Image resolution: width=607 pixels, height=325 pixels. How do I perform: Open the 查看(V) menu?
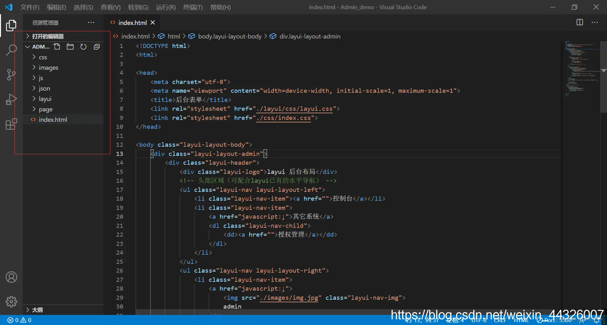[111, 7]
